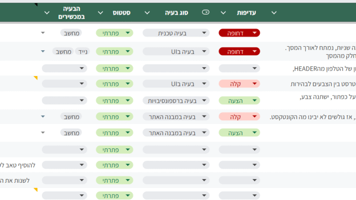Open the בעיה טכנית problem type dropdown

(x=176, y=33)
